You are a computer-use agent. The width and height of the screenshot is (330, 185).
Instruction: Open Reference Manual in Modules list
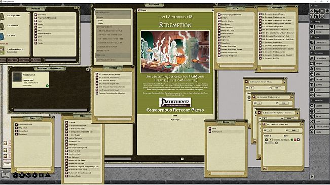pos(55,33)
